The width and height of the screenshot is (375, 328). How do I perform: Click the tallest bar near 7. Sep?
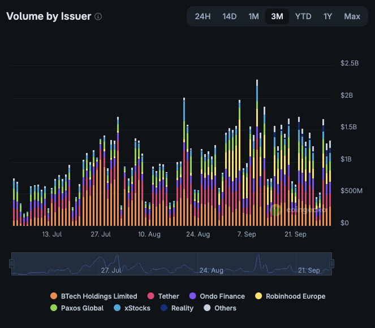[x=257, y=153]
